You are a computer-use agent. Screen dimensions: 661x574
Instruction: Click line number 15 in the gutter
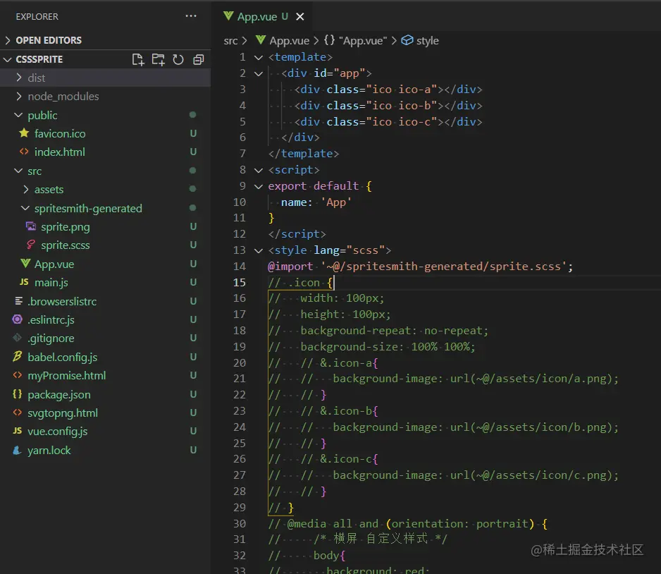point(239,283)
